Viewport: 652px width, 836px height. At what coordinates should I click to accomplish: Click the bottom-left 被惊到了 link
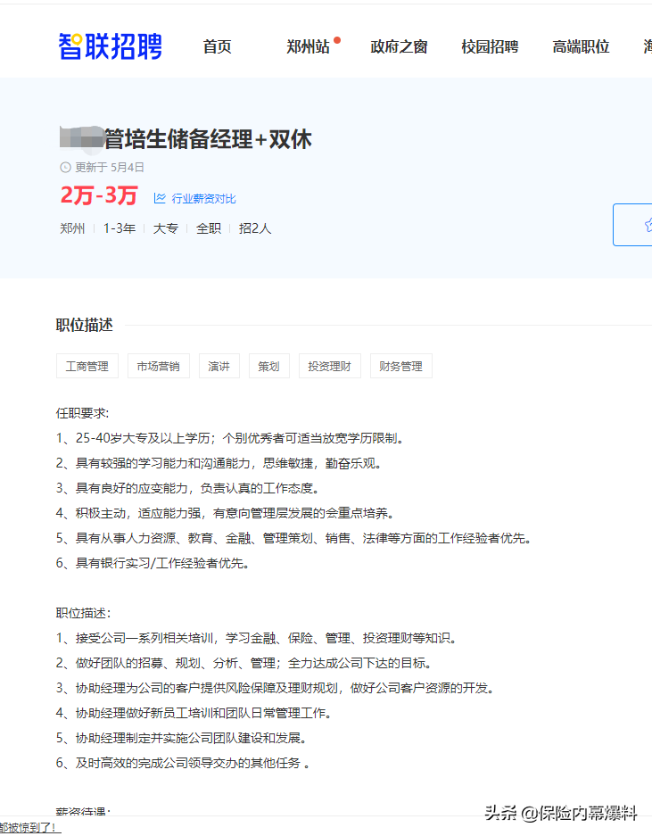[x=29, y=828]
